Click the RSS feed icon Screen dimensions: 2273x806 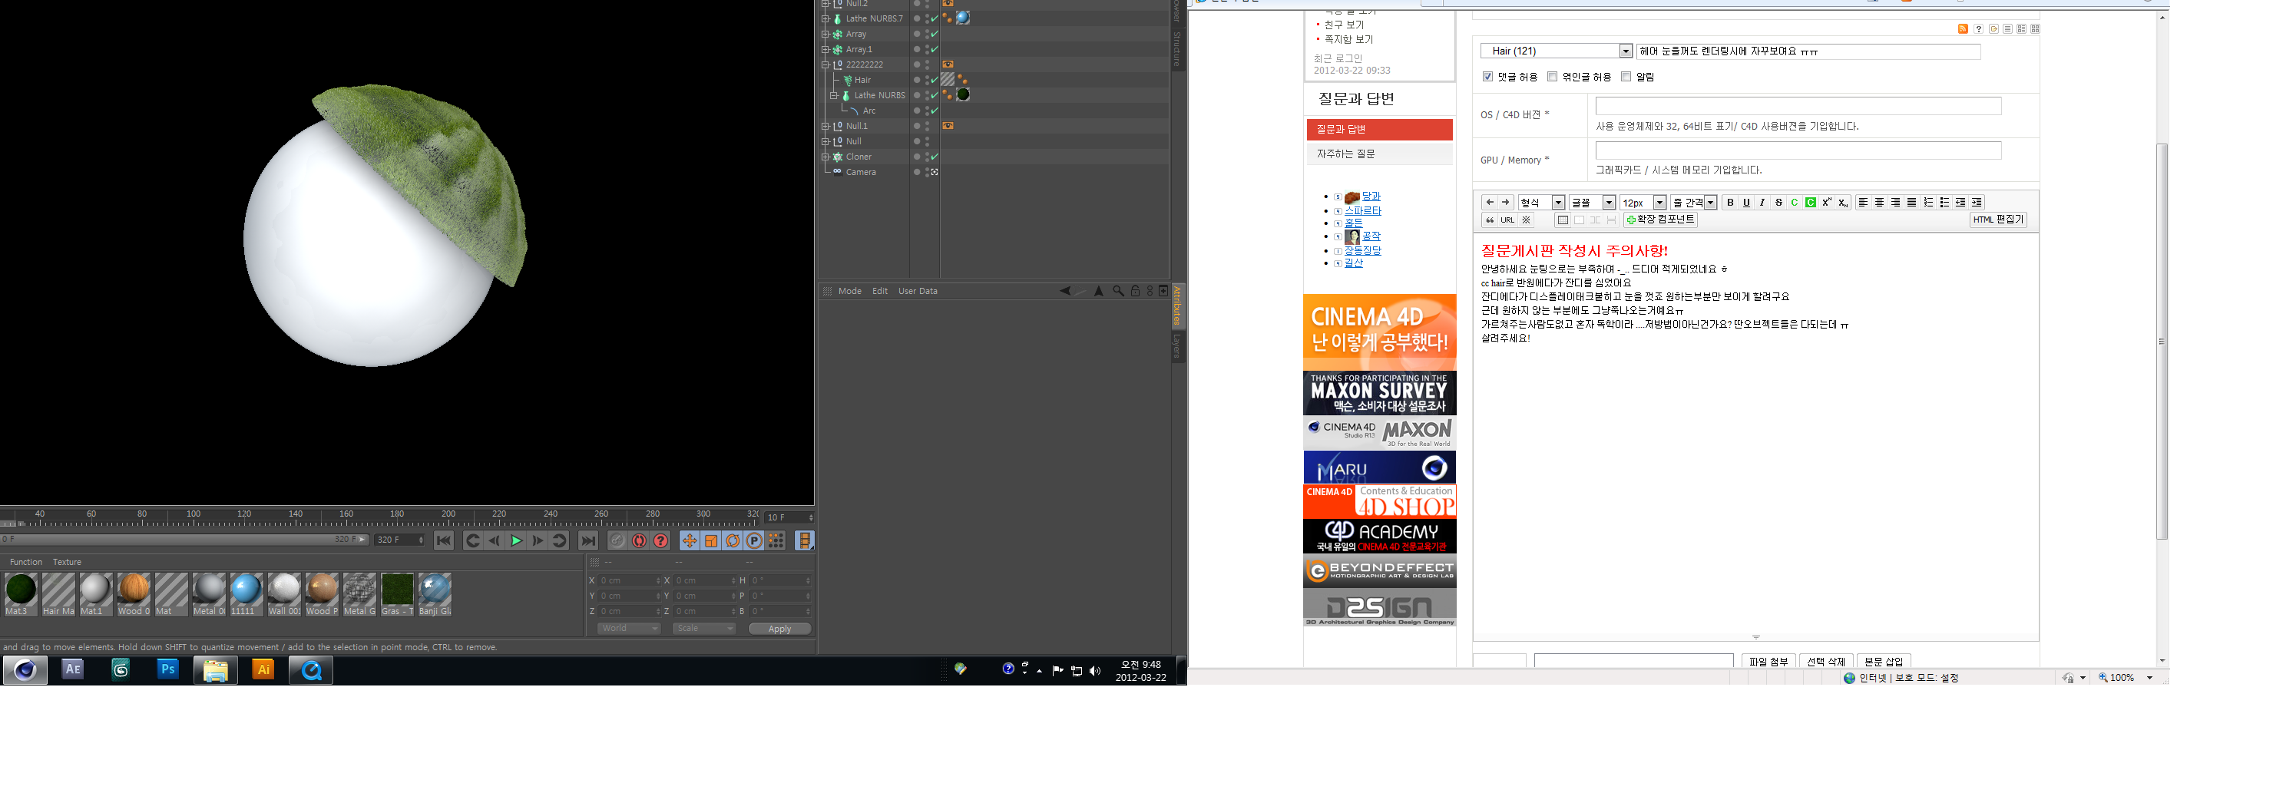[x=1964, y=29]
